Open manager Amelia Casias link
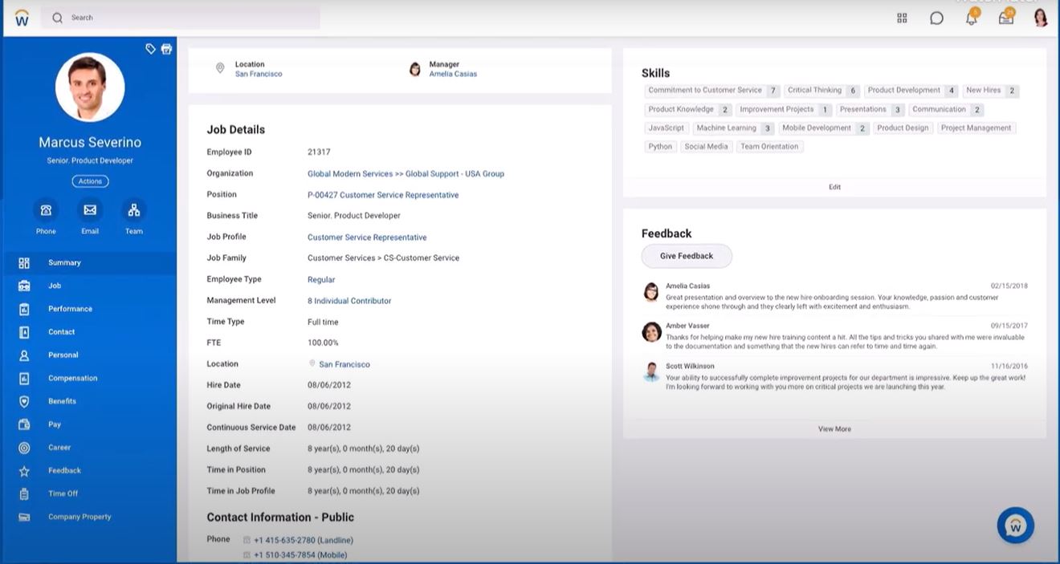 point(453,74)
